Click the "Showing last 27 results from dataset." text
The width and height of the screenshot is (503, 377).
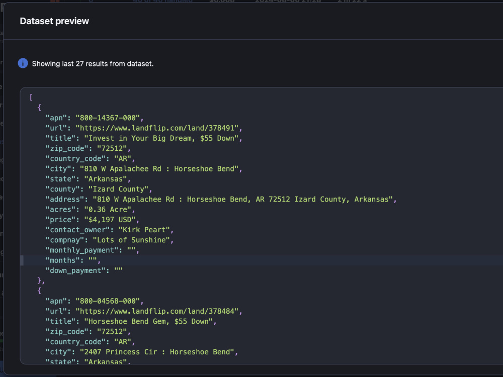point(93,63)
